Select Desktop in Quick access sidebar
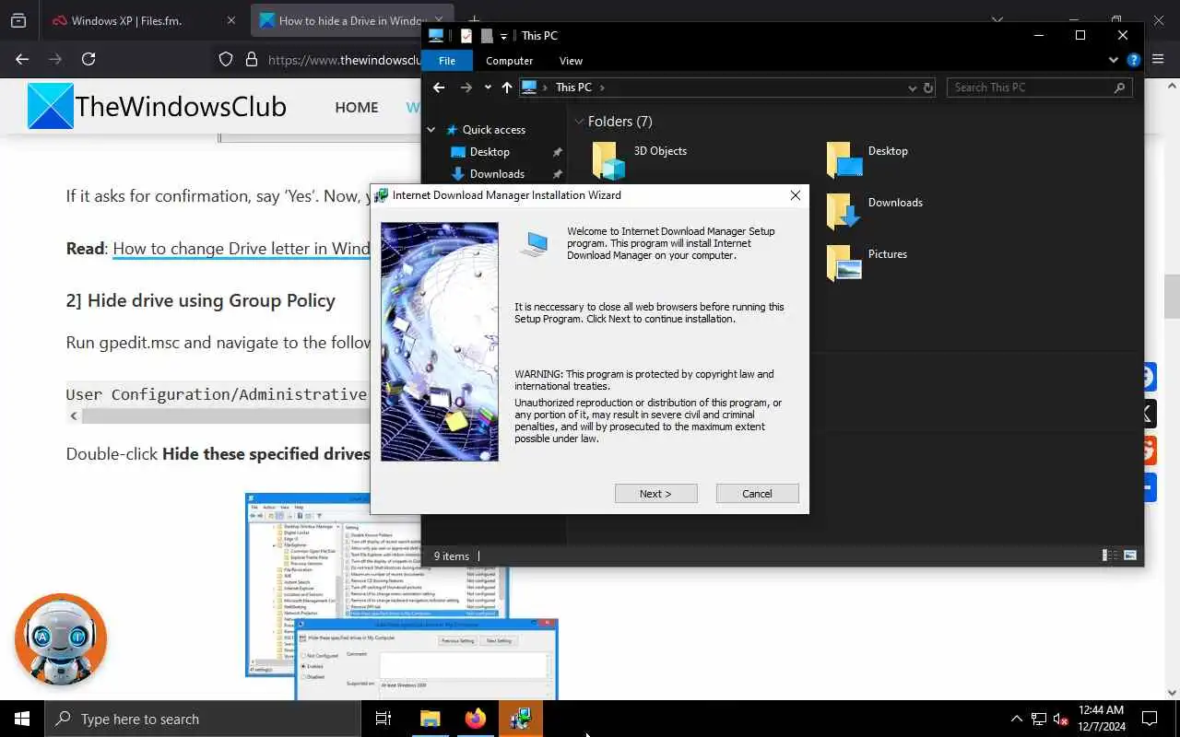Image resolution: width=1180 pixels, height=737 pixels. point(490,152)
